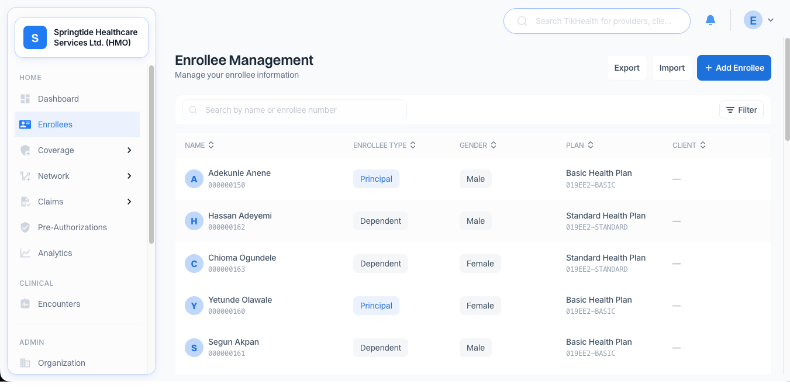Go to Analytics in the sidebar
Screen dimensions: 790x388
tap(77, 253)
